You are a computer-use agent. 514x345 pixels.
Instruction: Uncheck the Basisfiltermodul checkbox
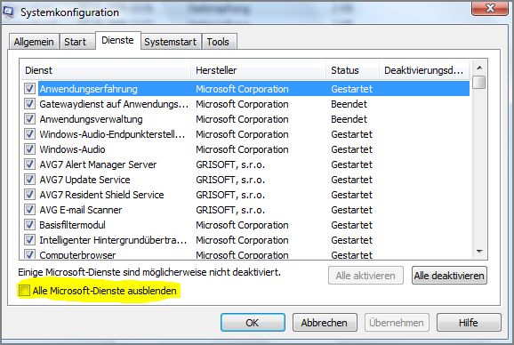(x=30, y=224)
